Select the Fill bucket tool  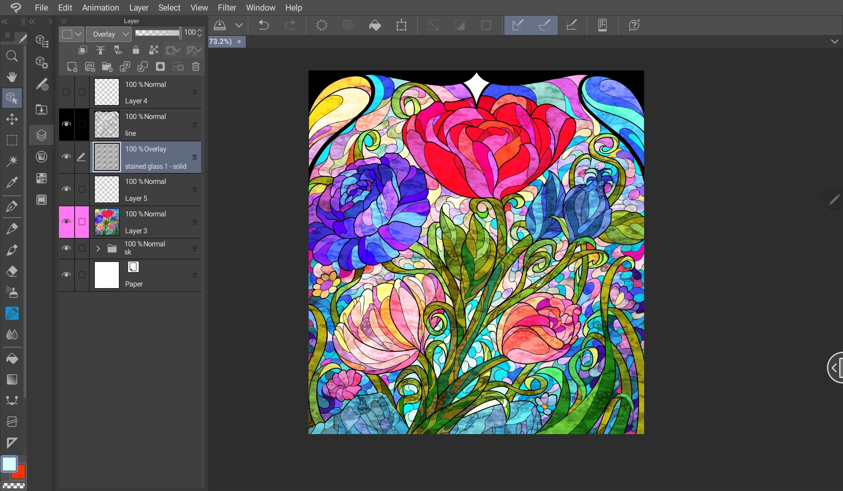click(12, 359)
